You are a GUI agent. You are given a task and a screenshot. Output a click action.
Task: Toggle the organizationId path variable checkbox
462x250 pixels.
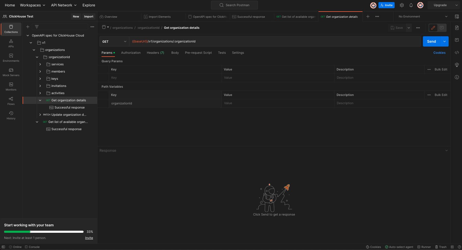click(103, 103)
